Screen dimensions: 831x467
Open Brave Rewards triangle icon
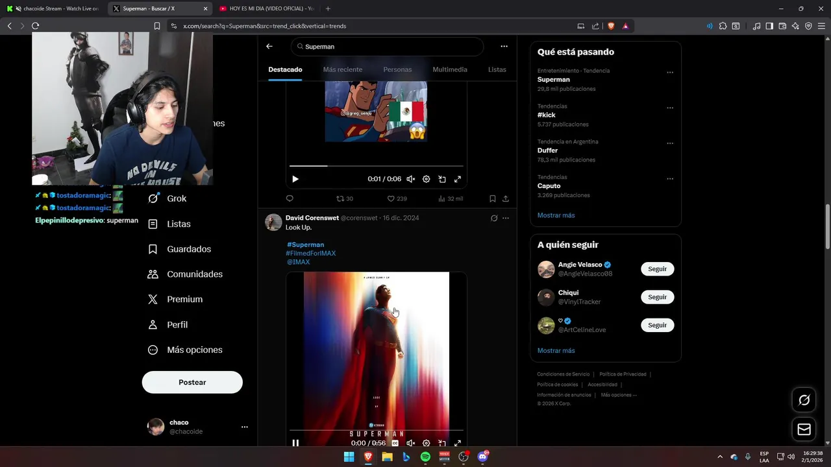point(625,26)
